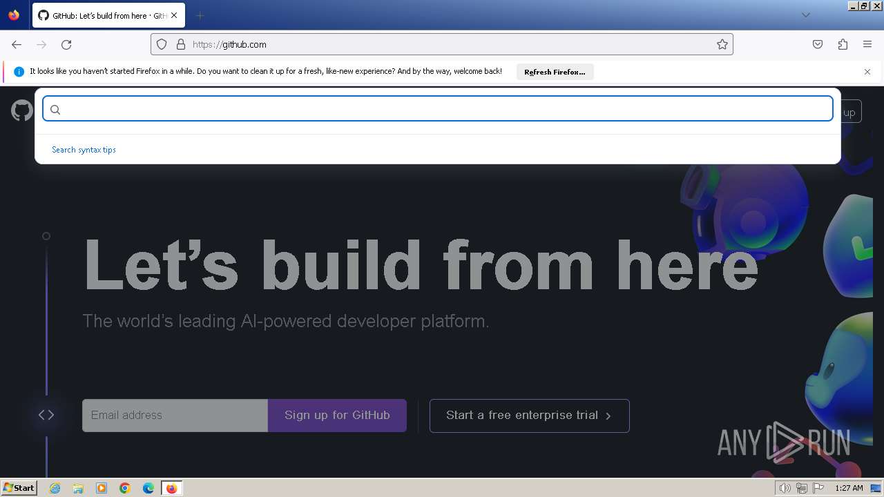The width and height of the screenshot is (884, 497).
Task: Click the GitHub Octocat logo
Action: (x=22, y=110)
